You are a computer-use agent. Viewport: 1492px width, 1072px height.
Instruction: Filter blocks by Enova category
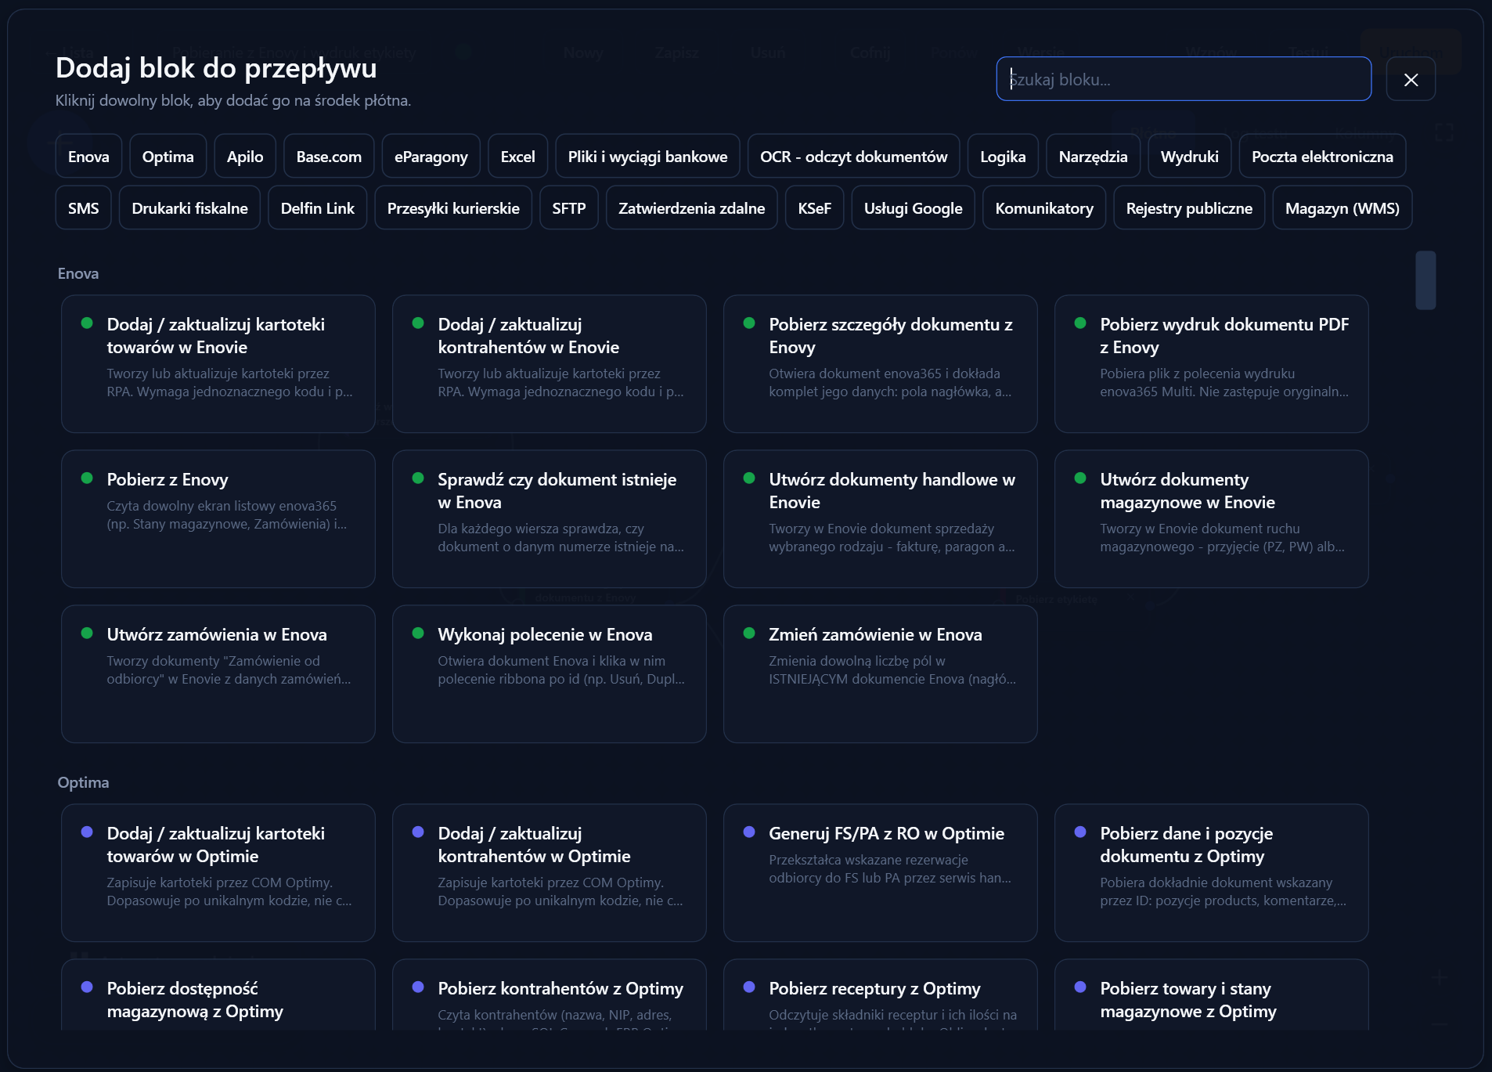tap(88, 157)
